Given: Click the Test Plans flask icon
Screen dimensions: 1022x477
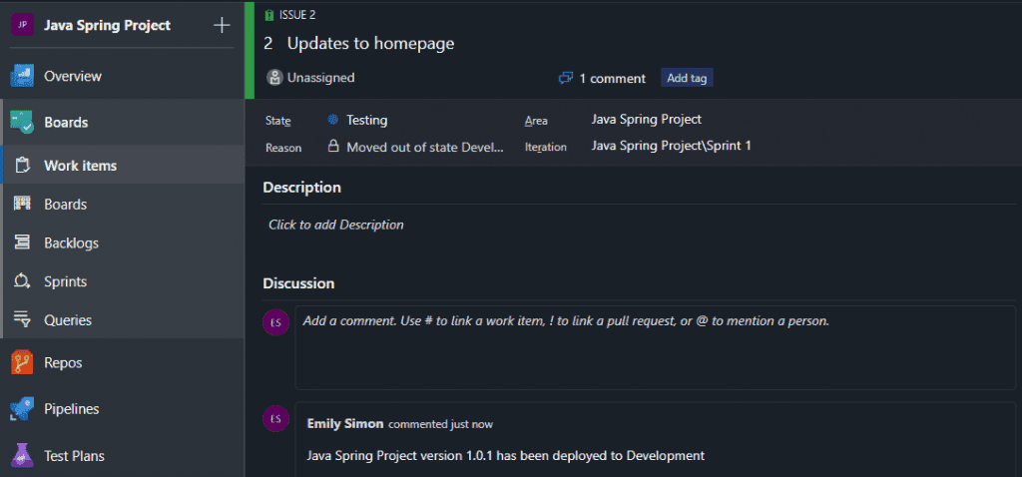Looking at the screenshot, I should pyautogui.click(x=22, y=456).
